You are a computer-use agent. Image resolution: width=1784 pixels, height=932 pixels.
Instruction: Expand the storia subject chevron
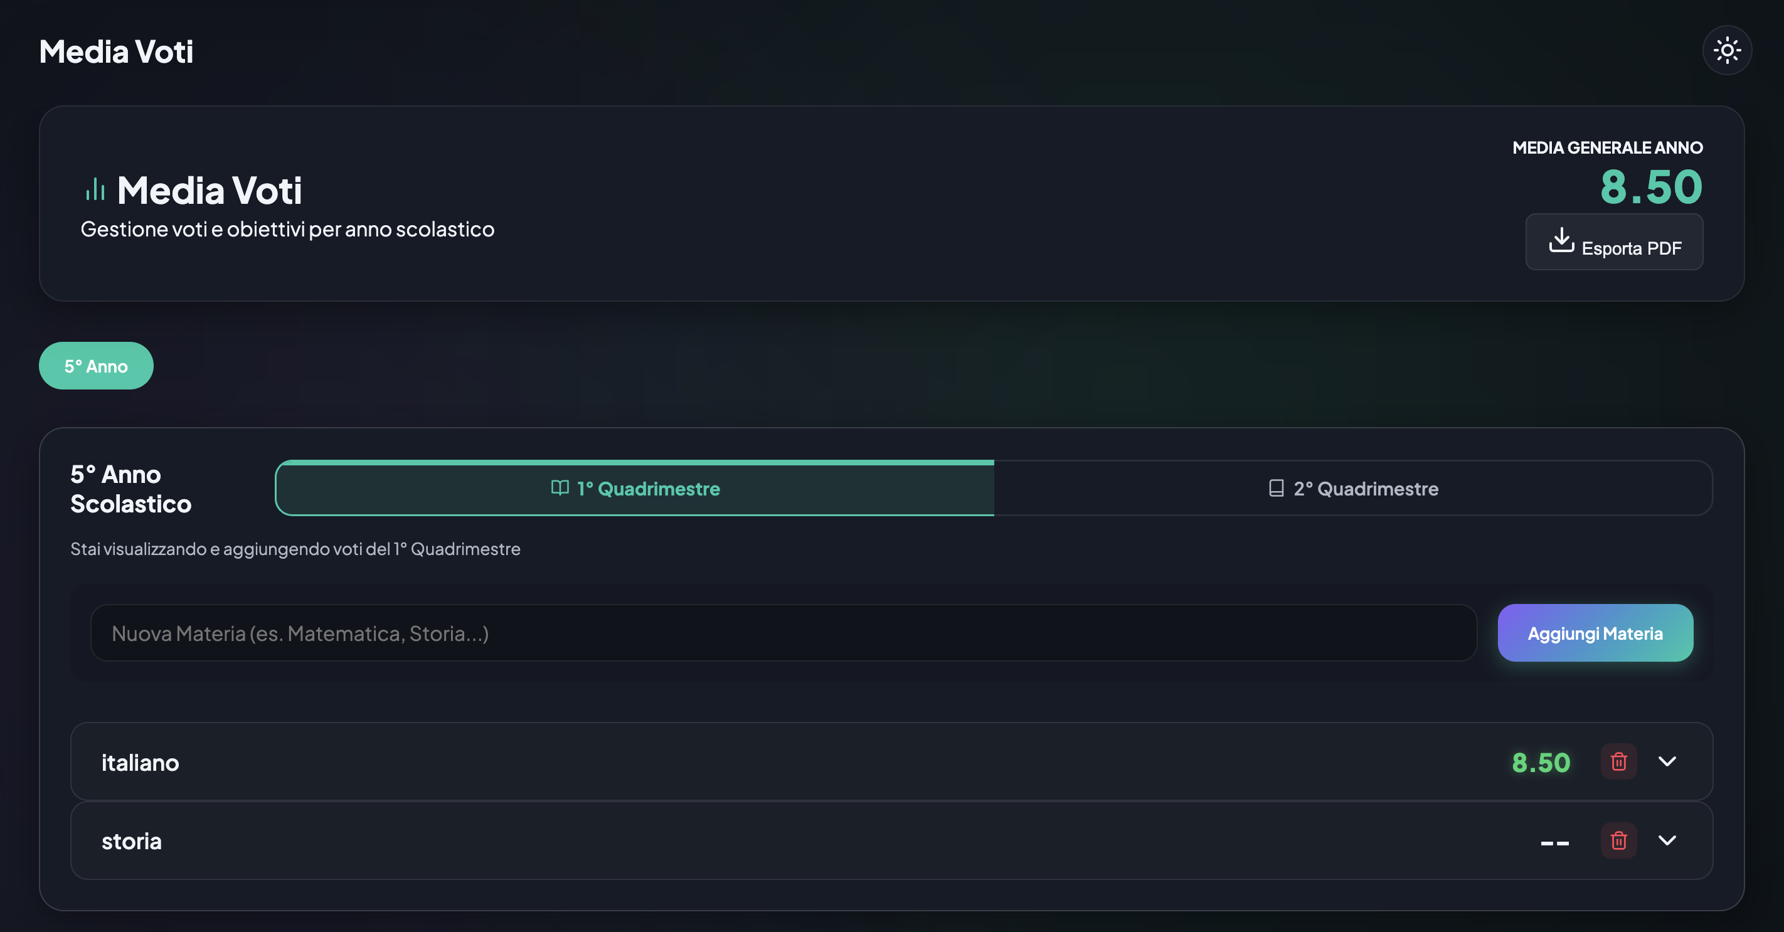point(1667,840)
